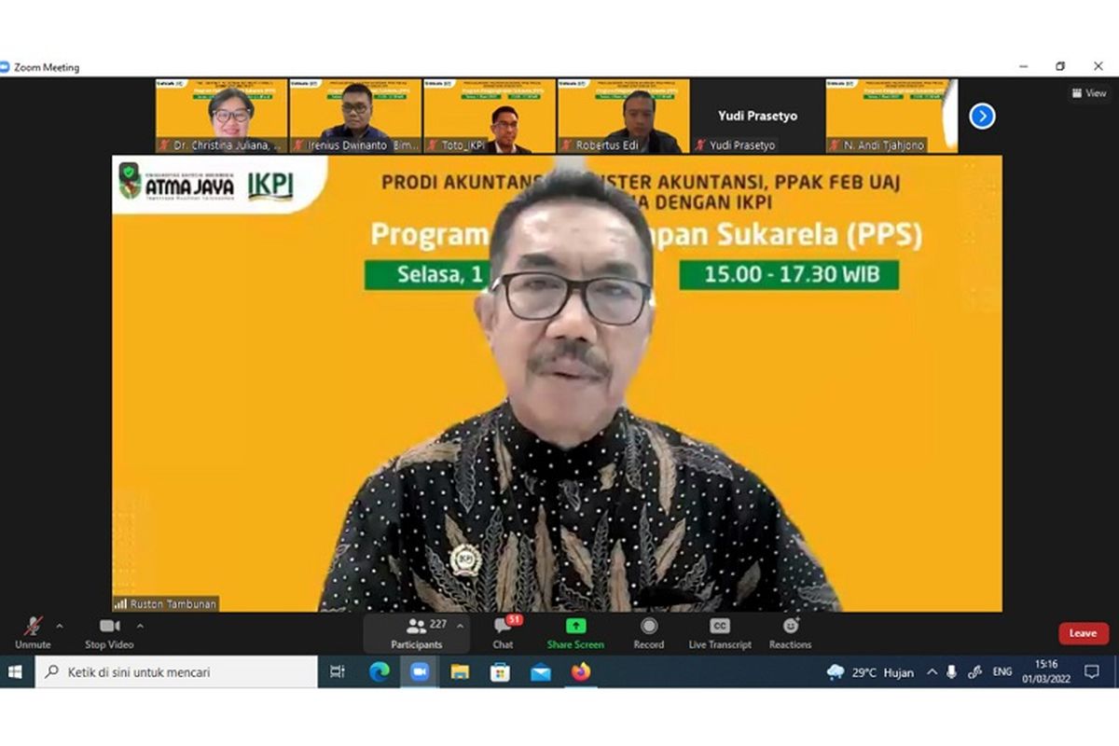
Task: Show next page of participant thumbnails
Action: (982, 116)
